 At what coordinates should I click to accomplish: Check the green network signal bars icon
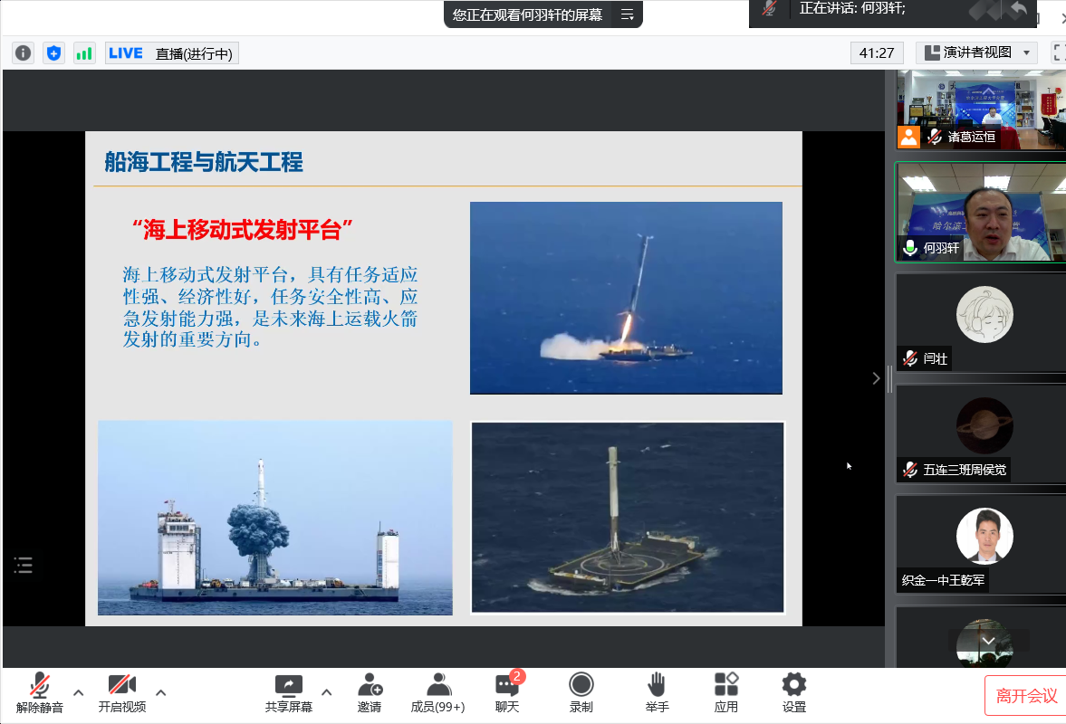pyautogui.click(x=84, y=53)
